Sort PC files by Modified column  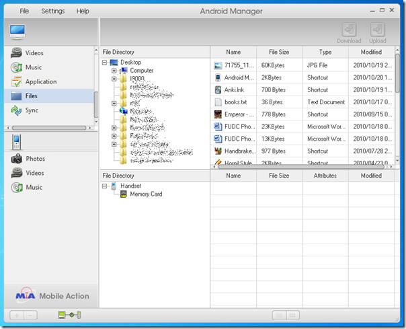click(371, 52)
